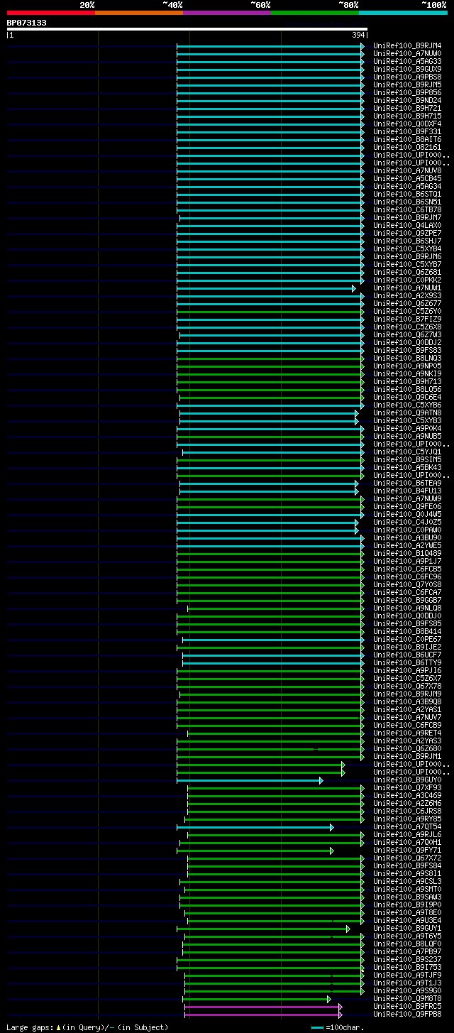Viewport: 454px width, 1033px height.
Task: Select label UniRef100_B1Q489
Action: tap(407, 553)
